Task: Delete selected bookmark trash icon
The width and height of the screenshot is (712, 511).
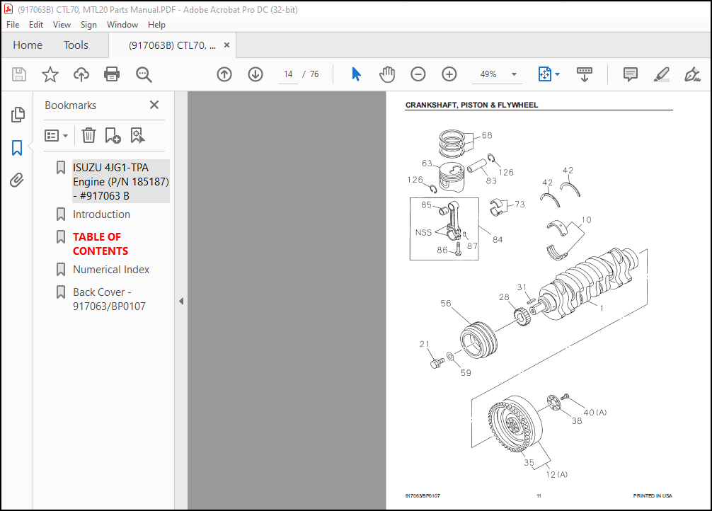Action: (88, 135)
